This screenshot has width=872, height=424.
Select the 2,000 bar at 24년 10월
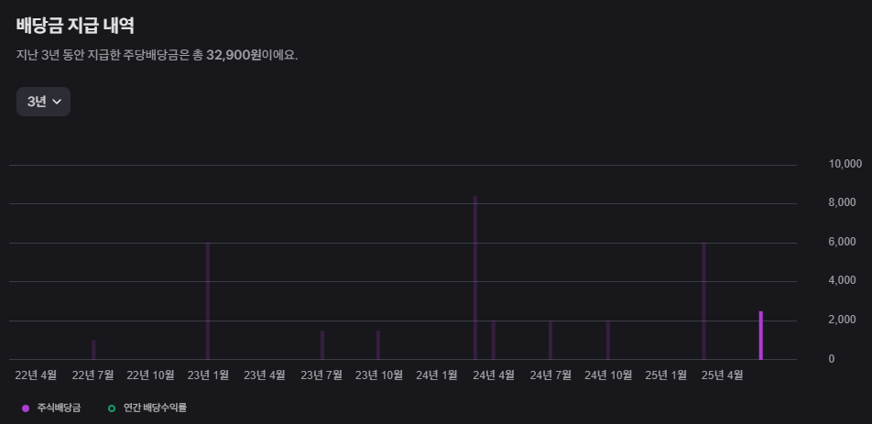[608, 340]
